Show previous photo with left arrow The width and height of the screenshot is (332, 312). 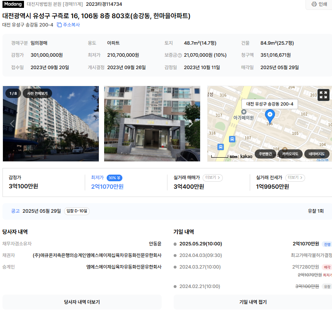[x=12, y=124]
